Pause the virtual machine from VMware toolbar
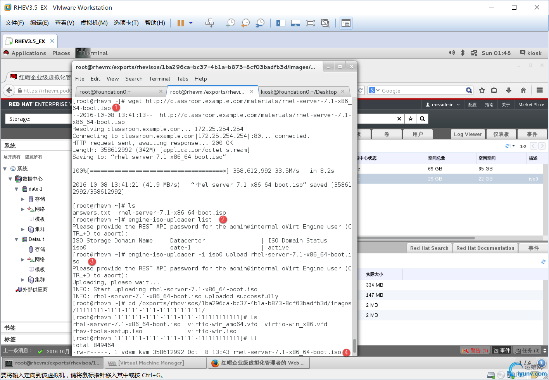Image resolution: width=549 pixels, height=380 pixels. [180, 23]
